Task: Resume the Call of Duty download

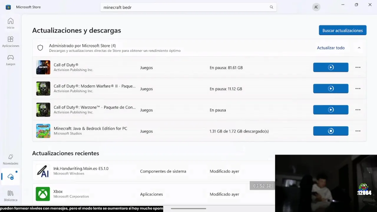Action: [x=331, y=67]
